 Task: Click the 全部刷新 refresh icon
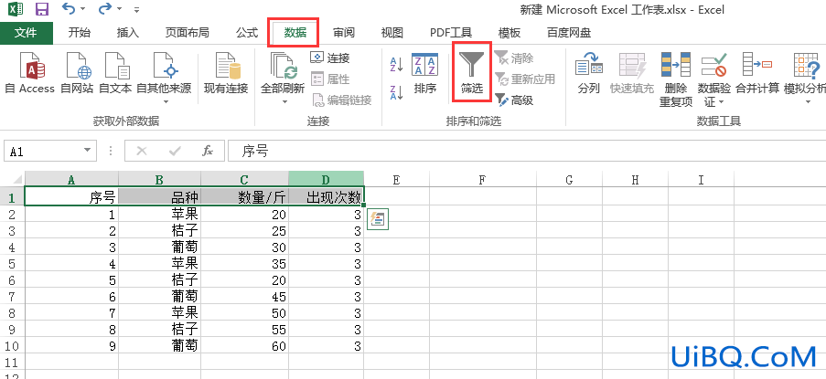point(284,66)
